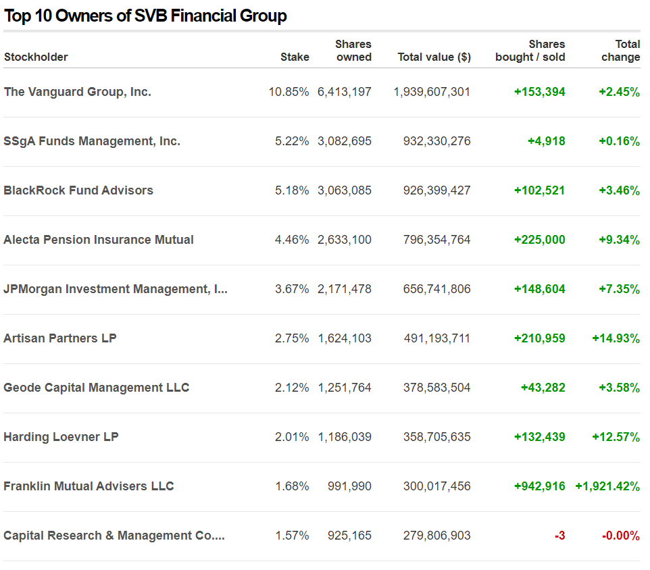
Task: Select shares sold value -3
Action: pos(560,536)
